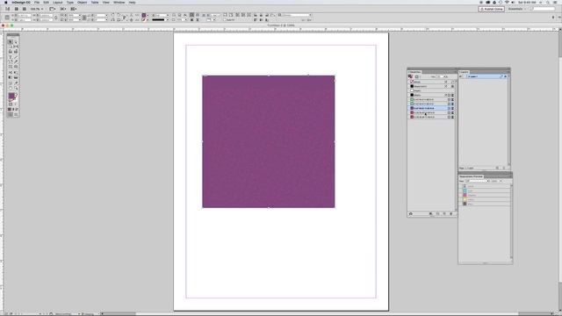The width and height of the screenshot is (562, 316).
Task: Toggle Black plate visibility in Separations Preview
Action: (461, 204)
